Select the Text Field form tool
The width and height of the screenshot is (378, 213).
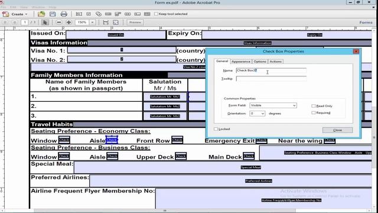point(79,14)
